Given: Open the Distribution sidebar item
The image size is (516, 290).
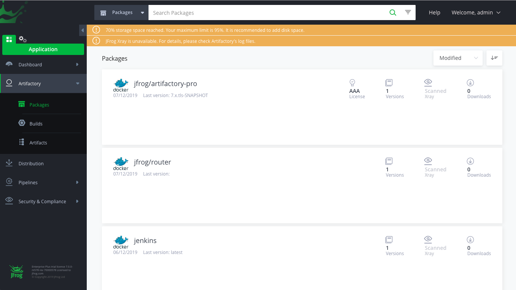Looking at the screenshot, I should 31,164.
